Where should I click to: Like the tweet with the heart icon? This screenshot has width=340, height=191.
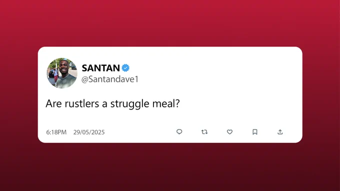[x=229, y=132]
